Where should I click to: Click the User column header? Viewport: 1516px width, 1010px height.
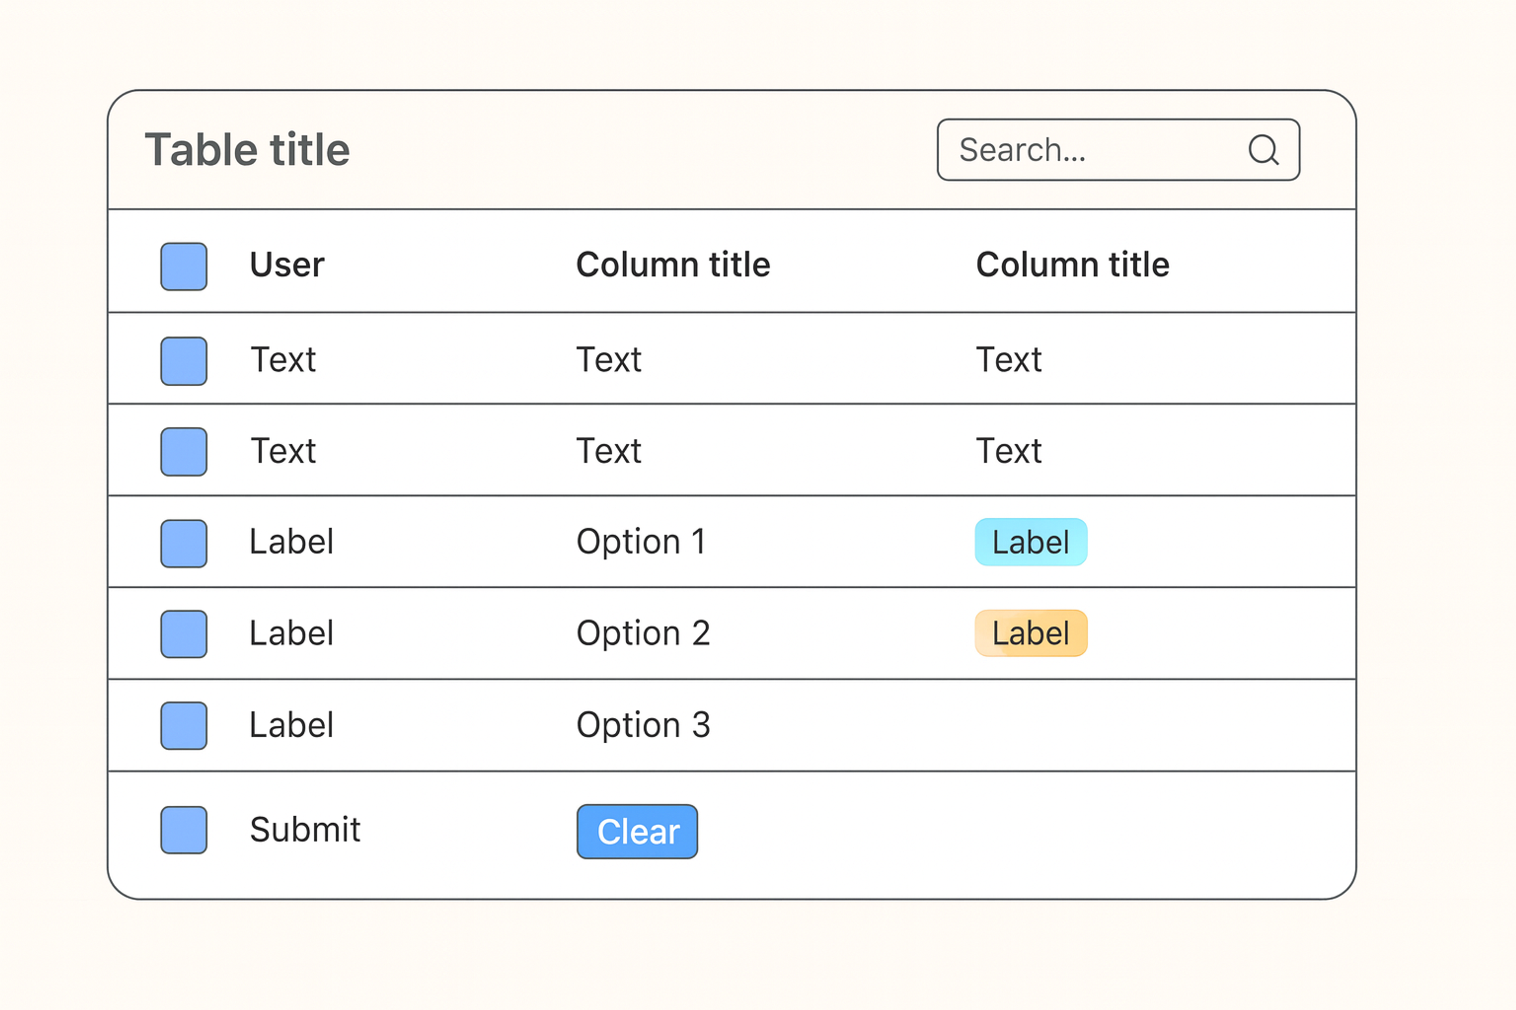287,264
